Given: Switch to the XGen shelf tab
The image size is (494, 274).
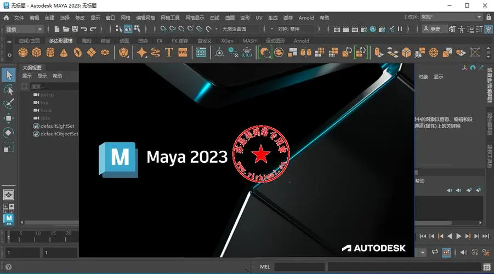Looking at the screenshot, I should (x=227, y=41).
